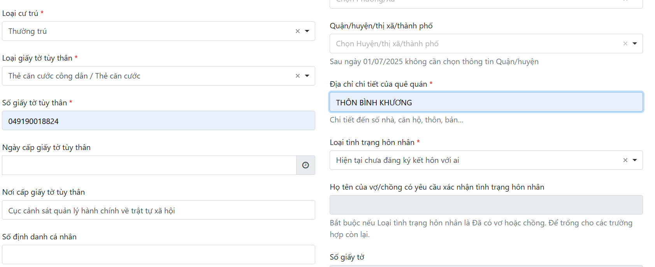Click the Thẻ căn cước công dân value

point(74,76)
